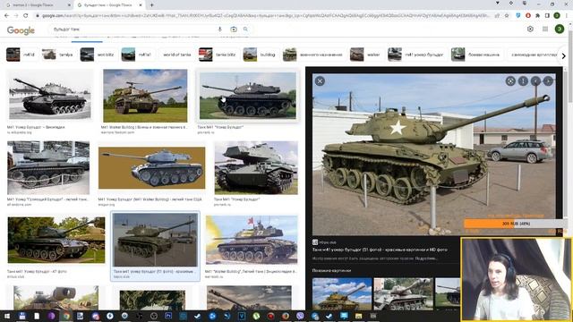Click the browser address bar

pos(265,16)
